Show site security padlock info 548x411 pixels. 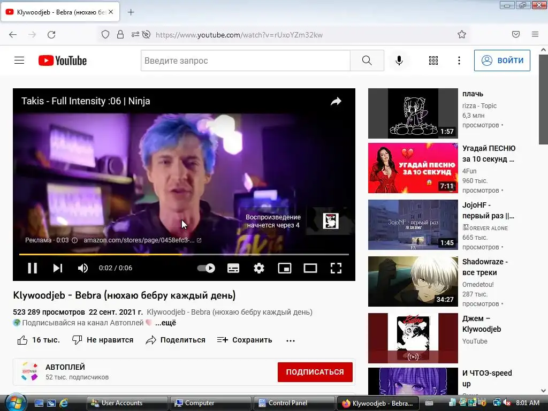click(x=120, y=34)
